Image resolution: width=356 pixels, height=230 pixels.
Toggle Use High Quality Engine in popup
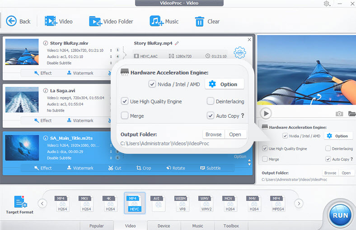click(124, 101)
